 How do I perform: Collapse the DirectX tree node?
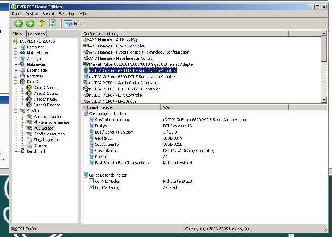16,82
